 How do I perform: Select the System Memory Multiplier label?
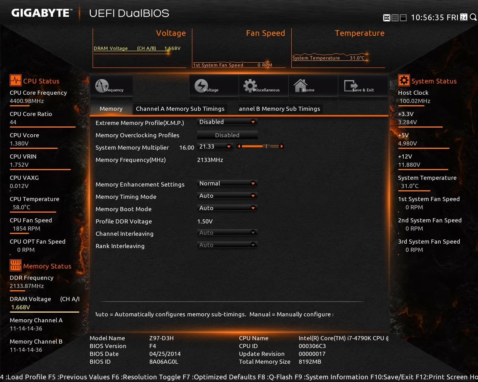[x=132, y=147]
